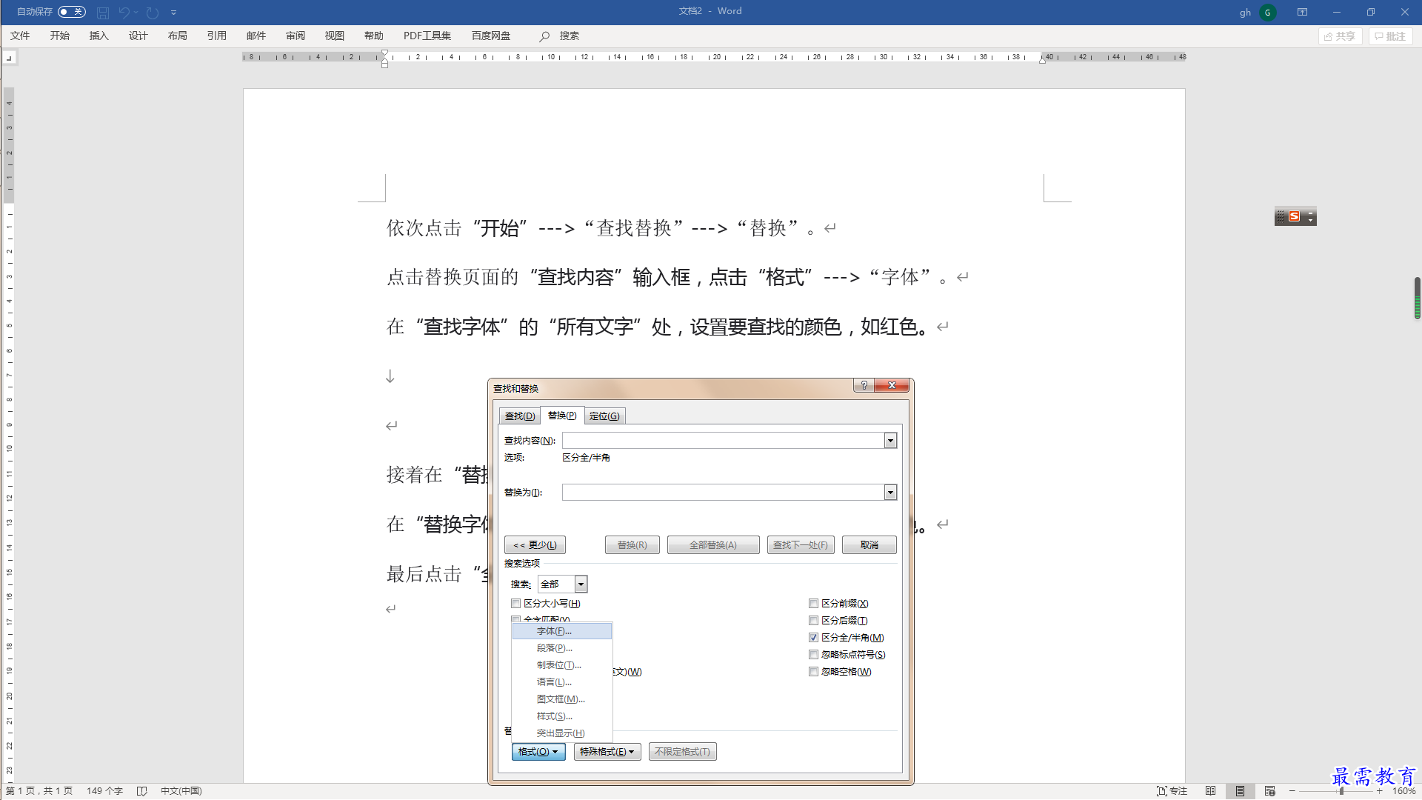This screenshot has height=800, width=1422.
Task: Click the proofing book icon in status bar
Action: click(142, 791)
